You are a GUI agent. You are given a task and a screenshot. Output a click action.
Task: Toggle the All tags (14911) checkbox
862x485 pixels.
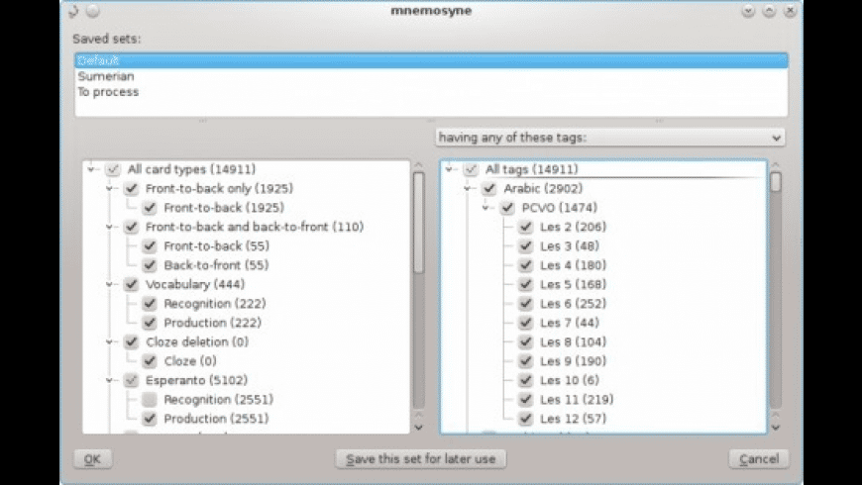pyautogui.click(x=471, y=169)
